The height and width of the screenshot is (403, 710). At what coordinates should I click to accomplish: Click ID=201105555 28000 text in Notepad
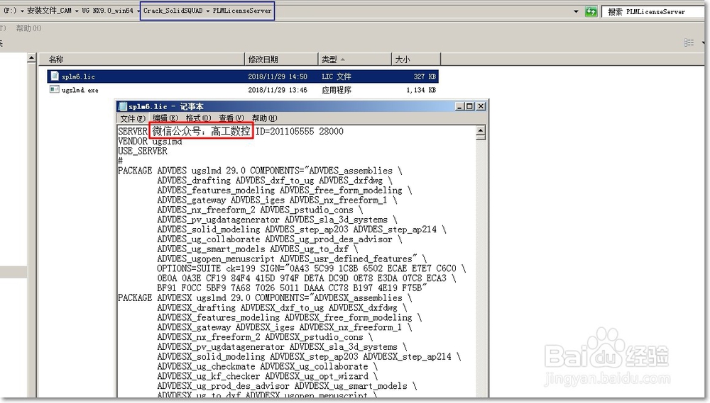tap(300, 132)
